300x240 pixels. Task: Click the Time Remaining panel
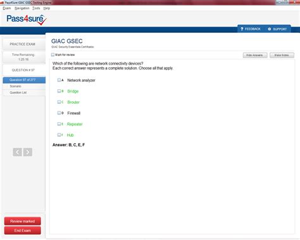pyautogui.click(x=24, y=57)
